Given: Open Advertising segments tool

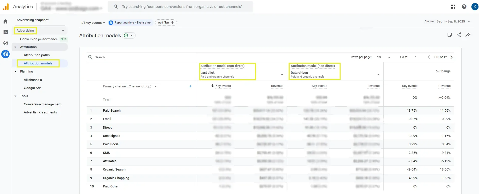Looking at the screenshot, I should 40,112.
